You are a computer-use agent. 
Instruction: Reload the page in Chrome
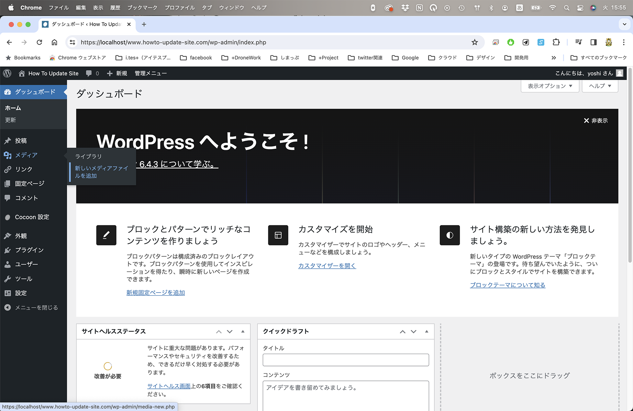(x=39, y=42)
